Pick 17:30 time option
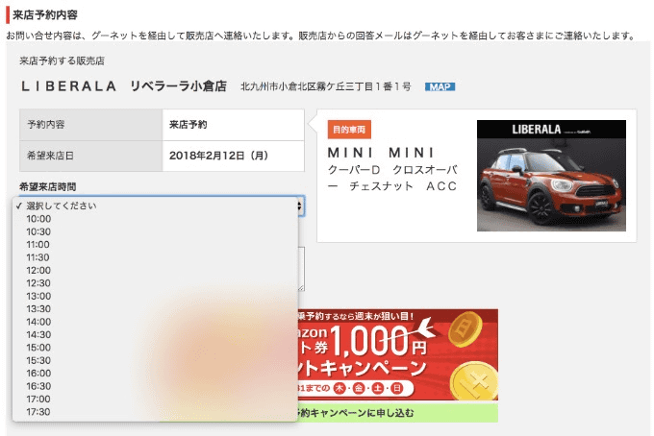The height and width of the screenshot is (436, 654). (x=155, y=412)
